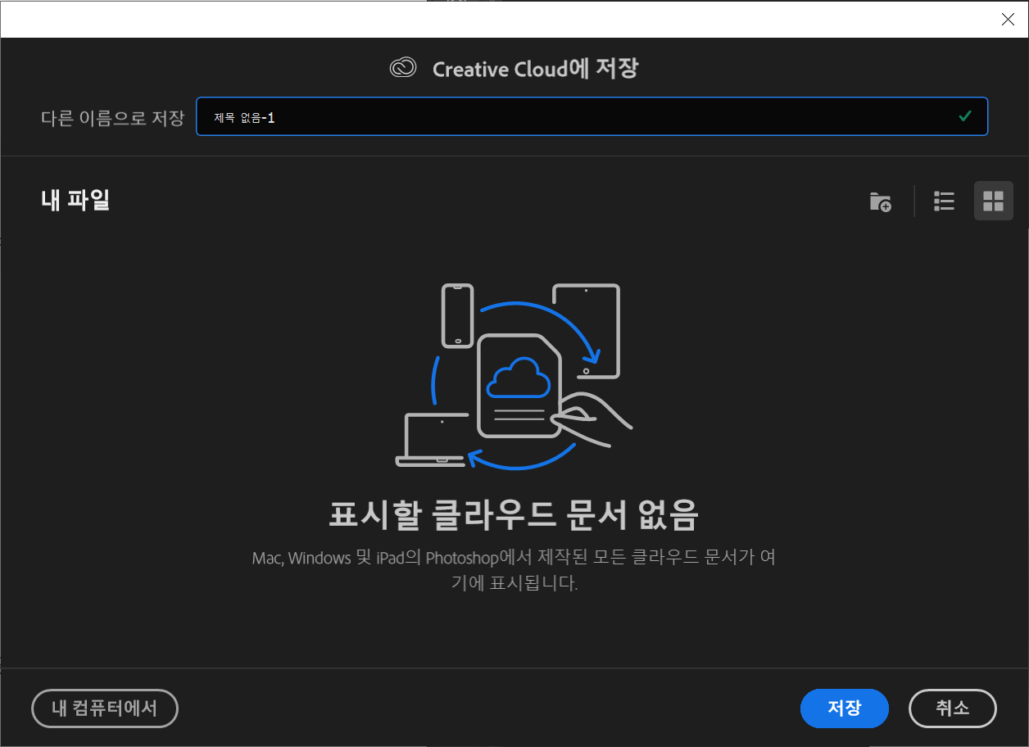Select the 내 파일 section header
The width and height of the screenshot is (1029, 747).
click(x=75, y=198)
